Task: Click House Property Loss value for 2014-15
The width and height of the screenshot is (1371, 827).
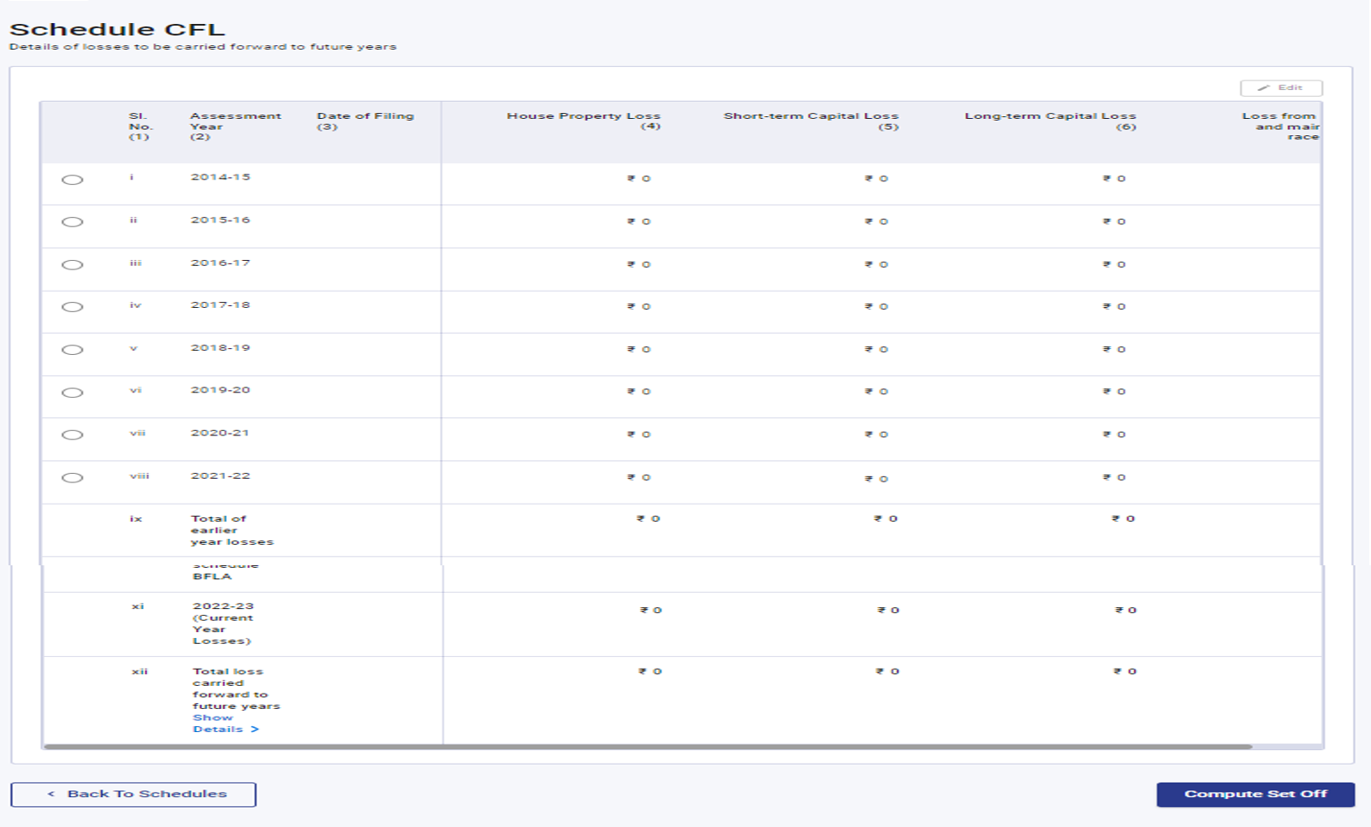Action: (639, 179)
